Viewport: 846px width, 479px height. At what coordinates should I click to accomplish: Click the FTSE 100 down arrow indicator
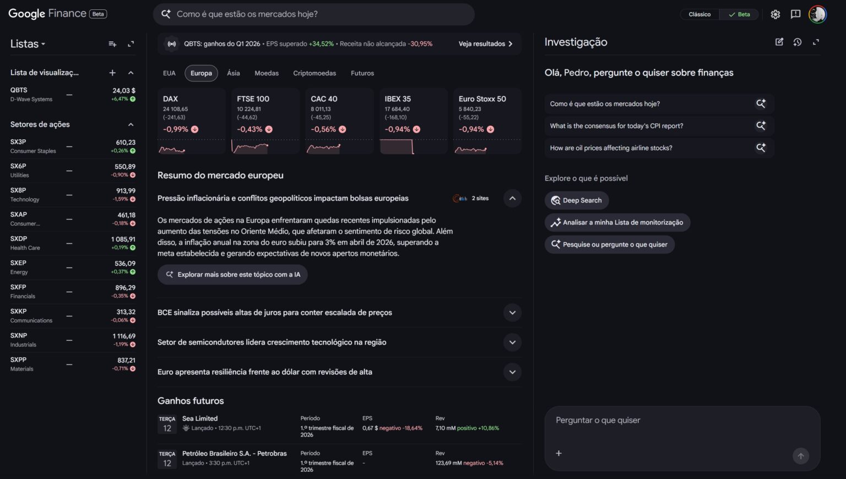point(269,129)
